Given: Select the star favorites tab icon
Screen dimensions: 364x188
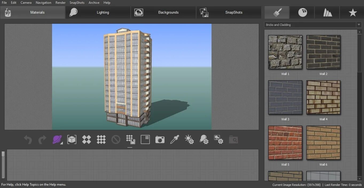Looking at the screenshot, I should tap(353, 12).
